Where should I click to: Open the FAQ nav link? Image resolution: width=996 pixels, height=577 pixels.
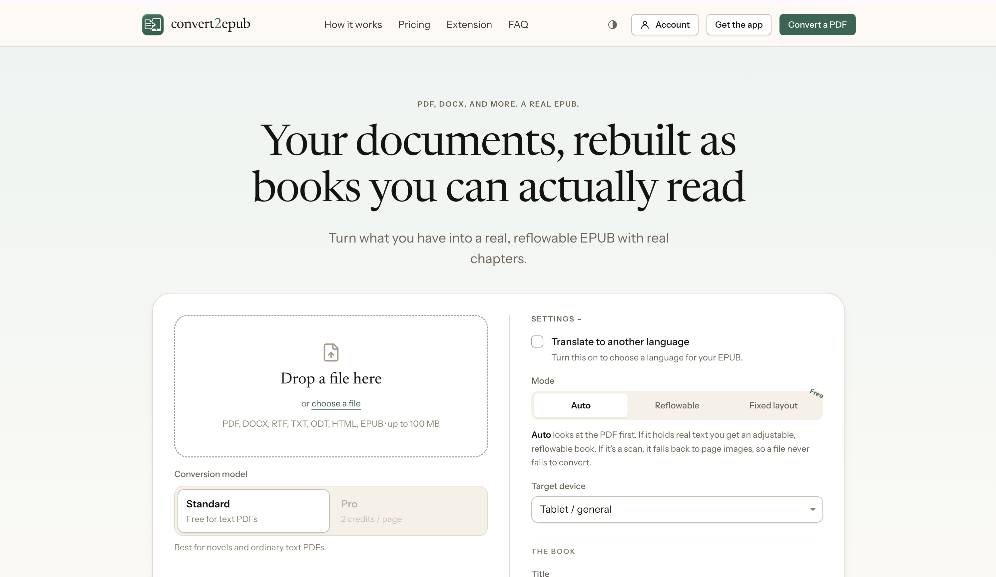click(x=518, y=25)
